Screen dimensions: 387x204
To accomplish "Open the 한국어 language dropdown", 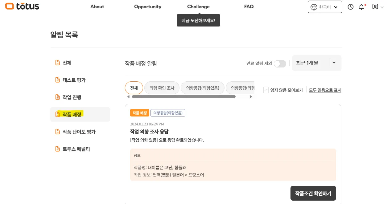I will 325,7.
